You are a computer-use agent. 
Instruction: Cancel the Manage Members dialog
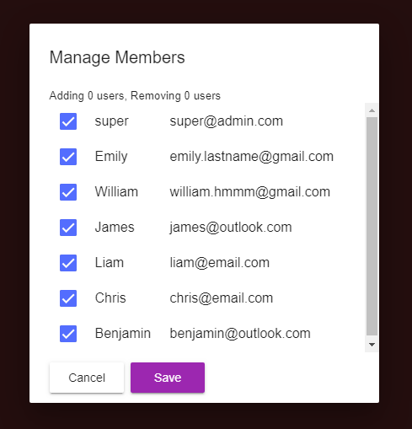click(x=87, y=378)
